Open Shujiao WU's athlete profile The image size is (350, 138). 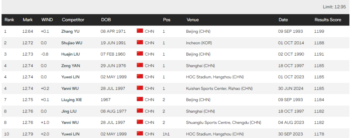[72, 43]
